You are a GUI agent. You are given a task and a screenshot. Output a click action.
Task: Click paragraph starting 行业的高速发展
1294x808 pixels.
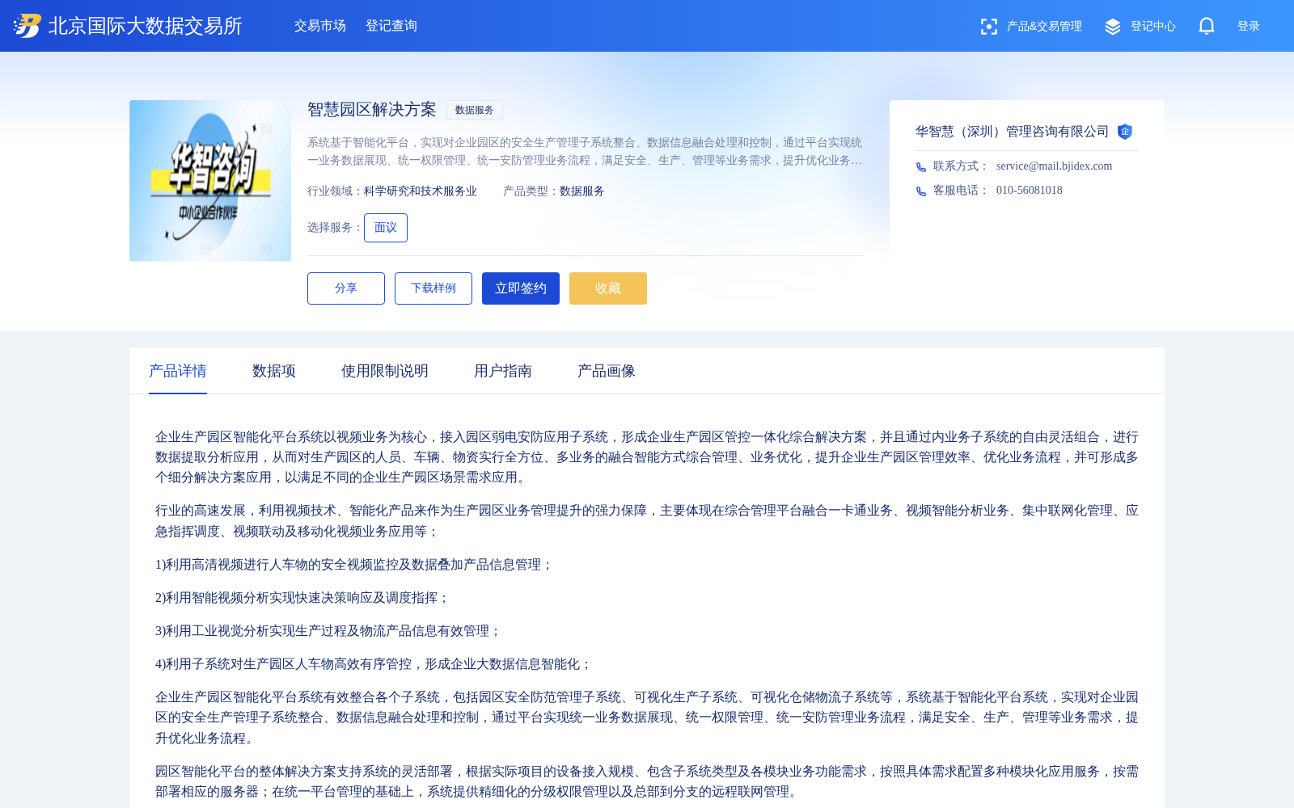pyautogui.click(x=647, y=521)
